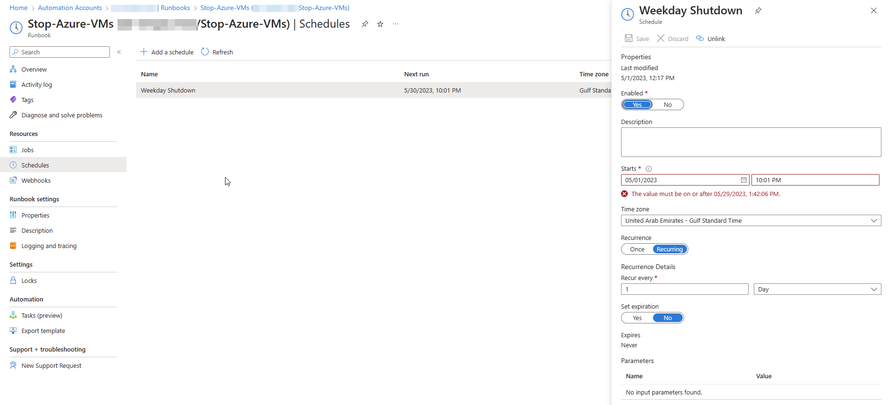Click into the Description text box
Image resolution: width=890 pixels, height=405 pixels.
[751, 142]
